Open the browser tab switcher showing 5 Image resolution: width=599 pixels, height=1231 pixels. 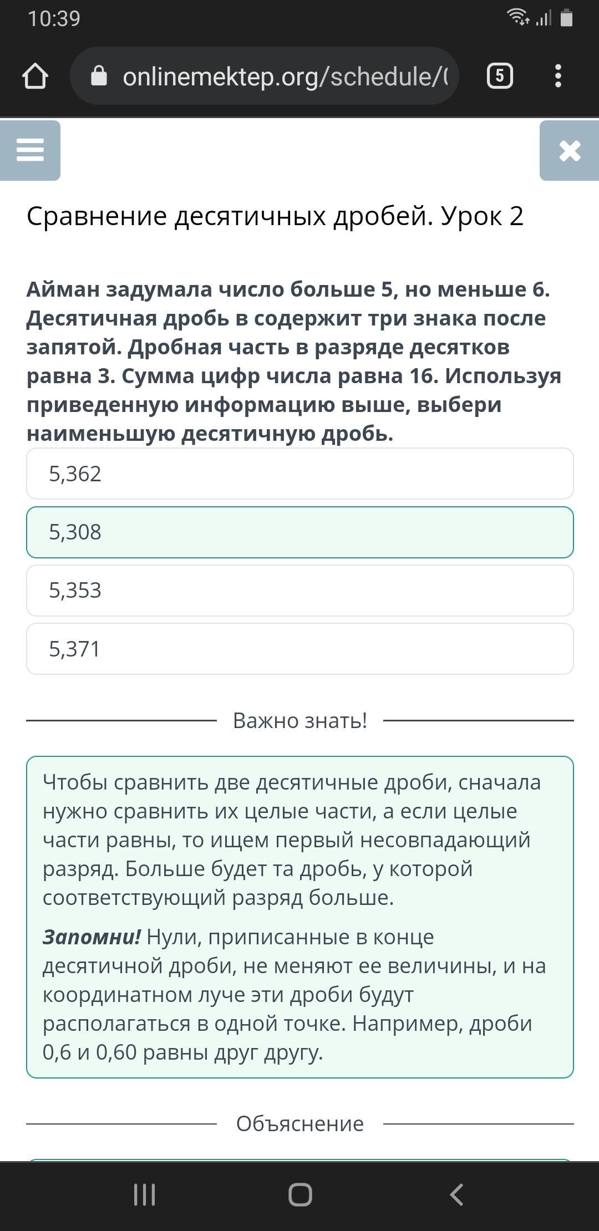click(499, 76)
